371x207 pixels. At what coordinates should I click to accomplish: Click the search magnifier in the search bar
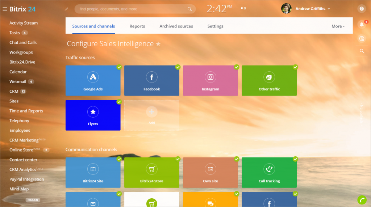coord(189,9)
